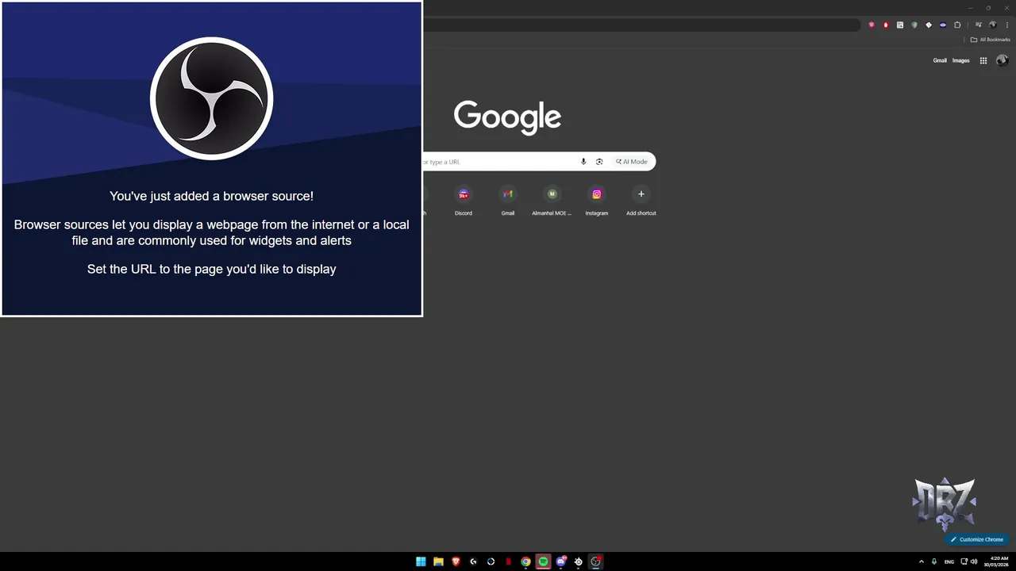
Task: Click the OBS logo in browser source
Action: pos(211,98)
